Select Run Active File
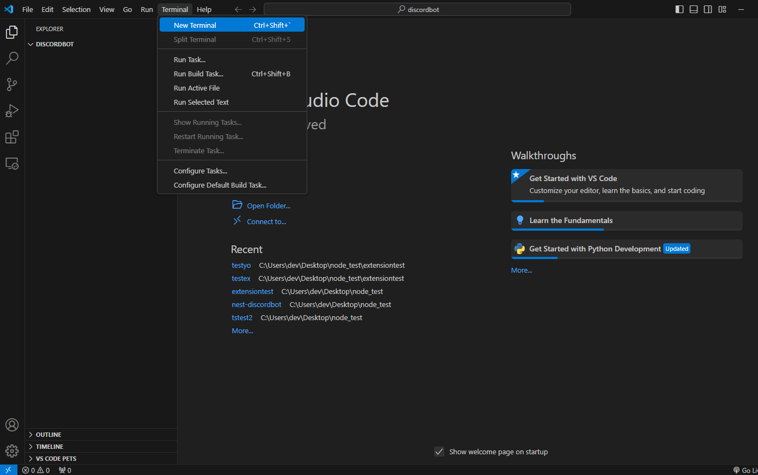758x475 pixels. pos(232,88)
